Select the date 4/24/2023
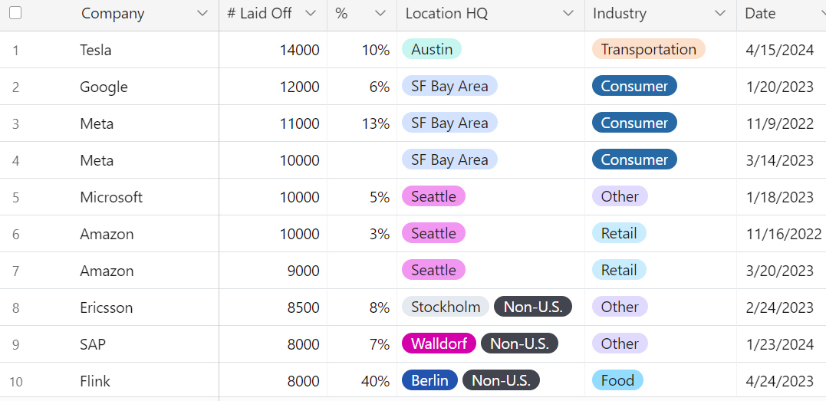The image size is (826, 401). (780, 381)
